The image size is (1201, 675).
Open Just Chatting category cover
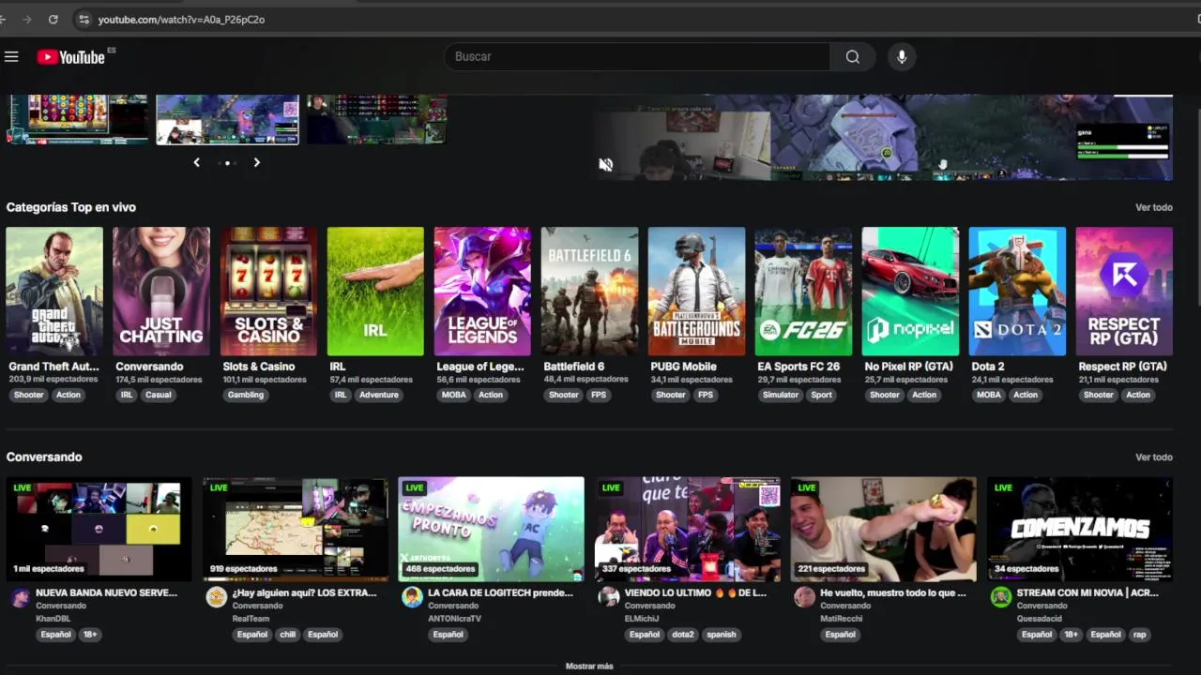(x=161, y=292)
